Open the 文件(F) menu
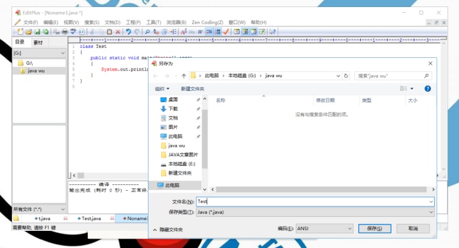This screenshot has height=248, width=459. [x=31, y=22]
